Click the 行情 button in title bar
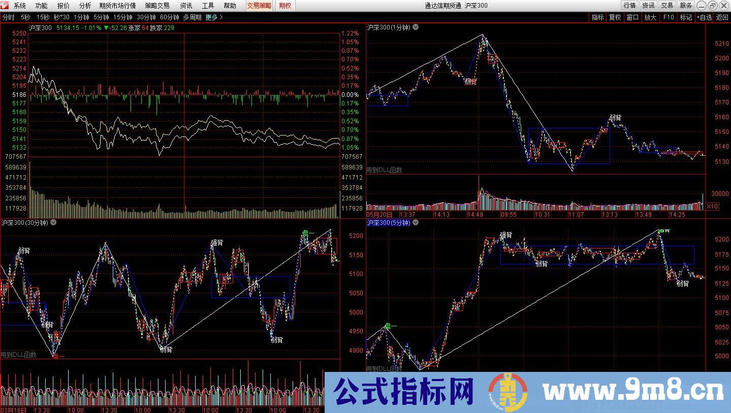 629,6
